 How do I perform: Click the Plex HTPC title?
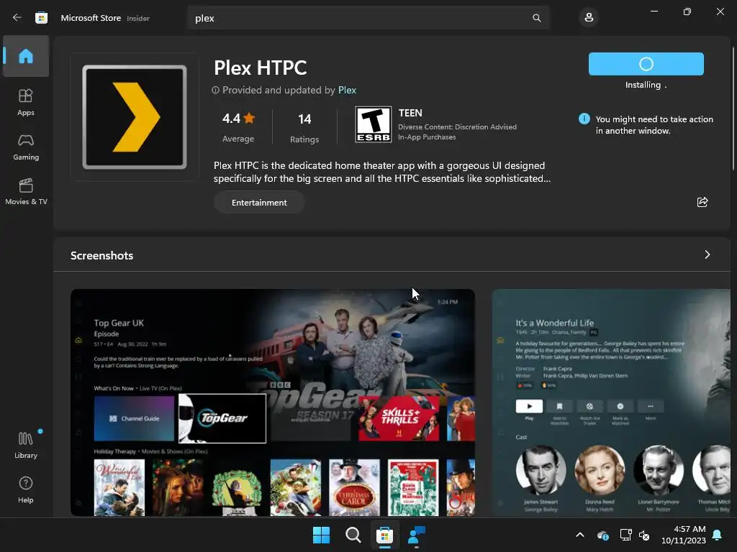point(261,68)
